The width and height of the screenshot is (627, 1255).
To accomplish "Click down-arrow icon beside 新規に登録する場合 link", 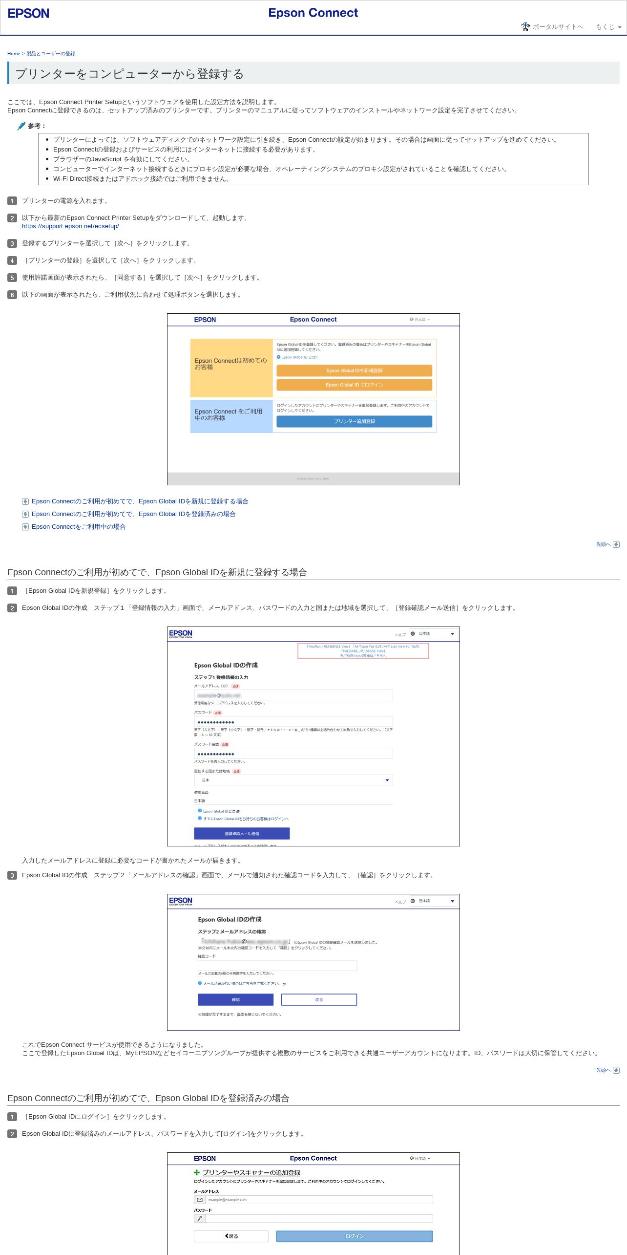I will [x=25, y=501].
